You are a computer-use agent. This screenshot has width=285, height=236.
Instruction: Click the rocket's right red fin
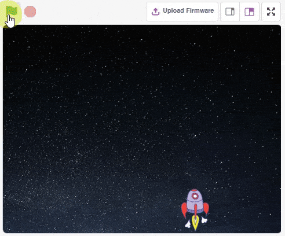[x=206, y=209]
